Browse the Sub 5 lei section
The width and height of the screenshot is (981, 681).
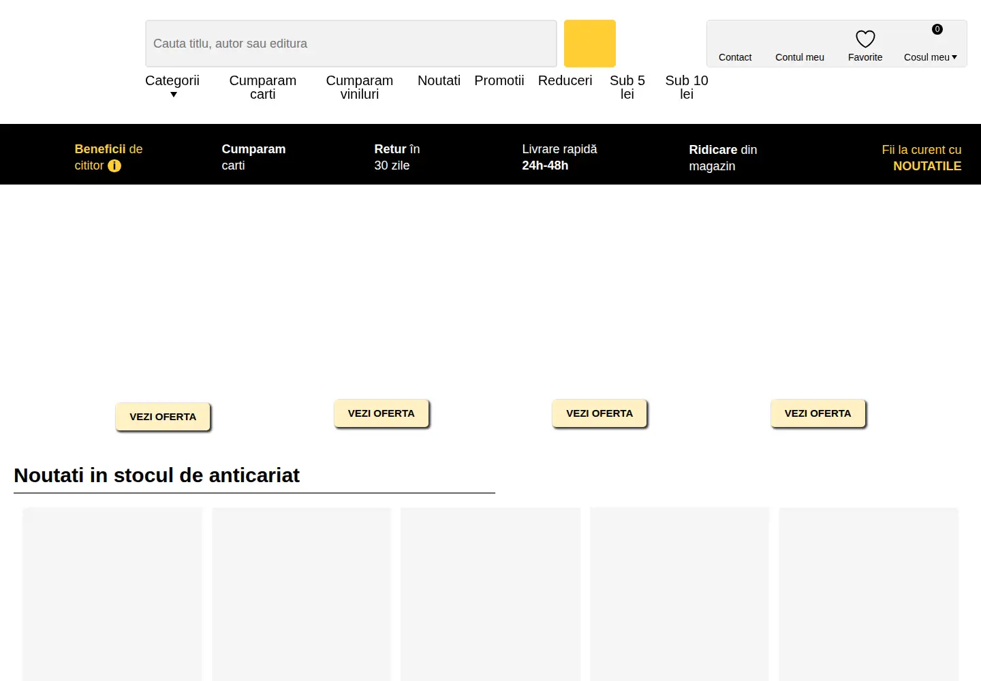(x=627, y=87)
